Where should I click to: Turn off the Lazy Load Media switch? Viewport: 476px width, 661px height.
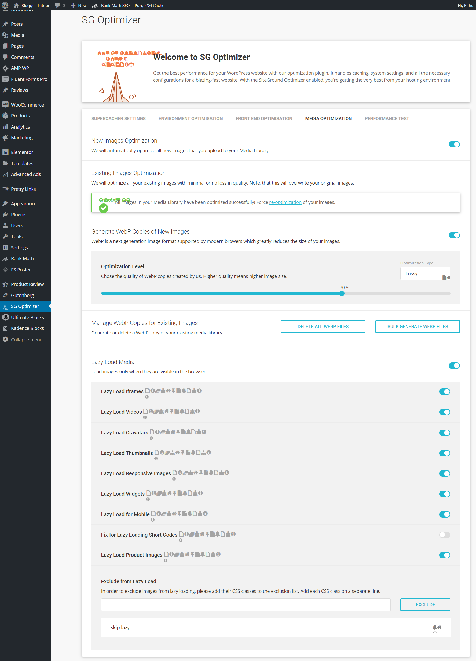(454, 365)
